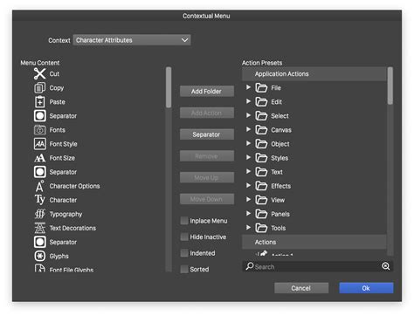Click the File folder icon
Image resolution: width=414 pixels, height=316 pixels.
261,87
